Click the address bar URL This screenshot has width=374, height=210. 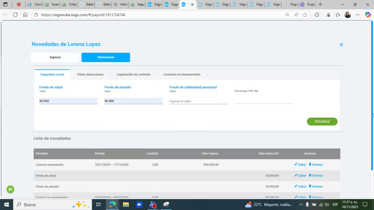(x=83, y=15)
